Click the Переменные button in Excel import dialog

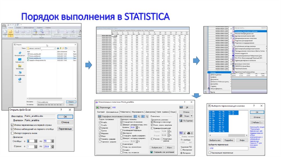point(65,129)
